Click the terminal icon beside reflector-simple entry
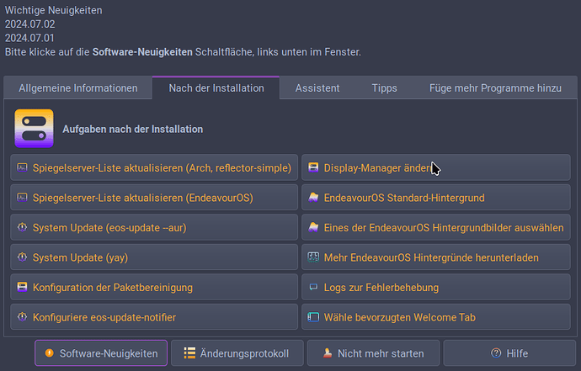581x371 pixels. [22, 167]
